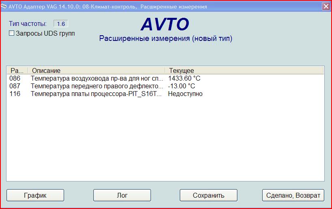
Task: Close the AVTO Адаптер VAG window
Action: (x=326, y=6)
